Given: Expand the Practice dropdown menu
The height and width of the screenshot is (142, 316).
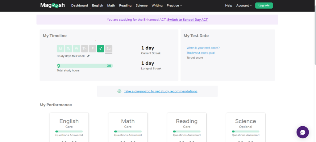Looking at the screenshot, I should tap(174, 6).
